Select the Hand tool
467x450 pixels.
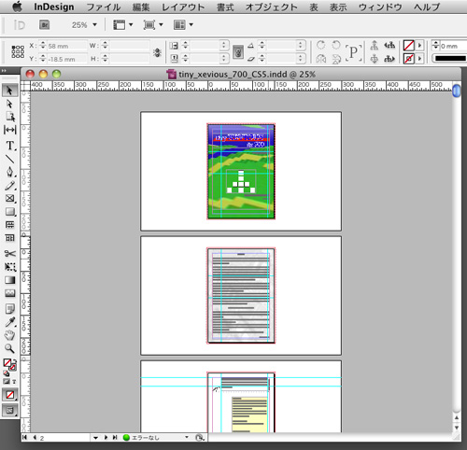(x=9, y=335)
